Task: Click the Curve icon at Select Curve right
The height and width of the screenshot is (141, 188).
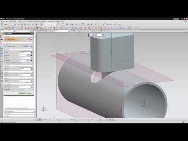Action: point(31,39)
